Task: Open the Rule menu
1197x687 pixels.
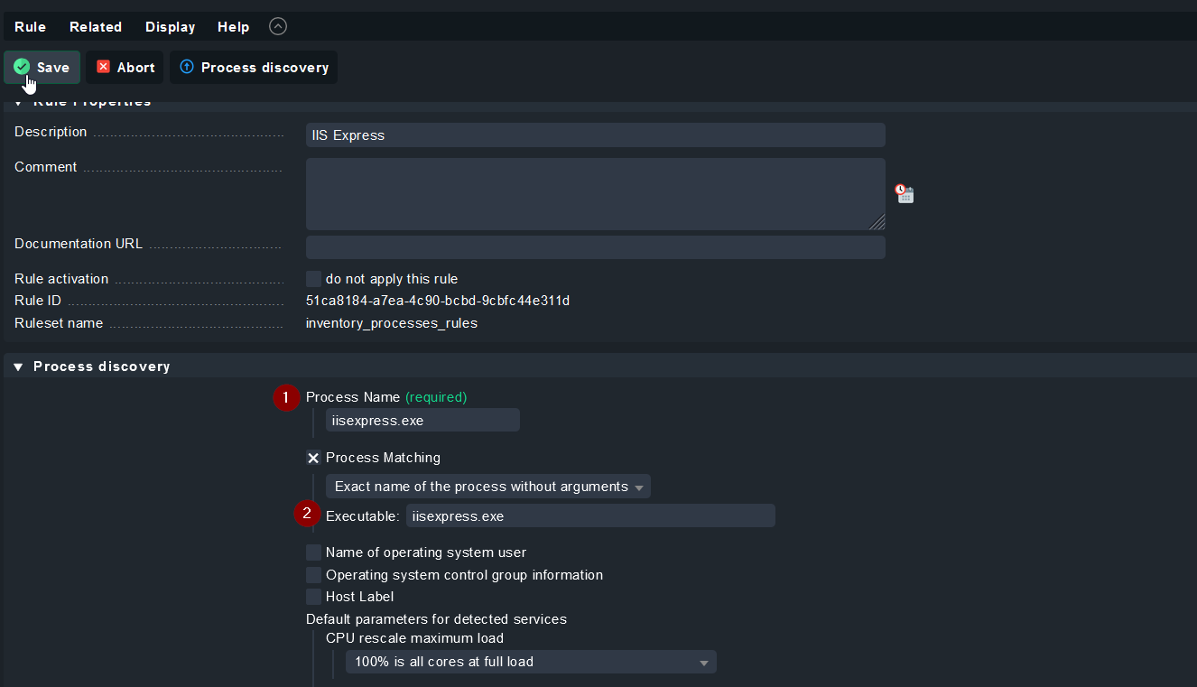Action: click(30, 27)
